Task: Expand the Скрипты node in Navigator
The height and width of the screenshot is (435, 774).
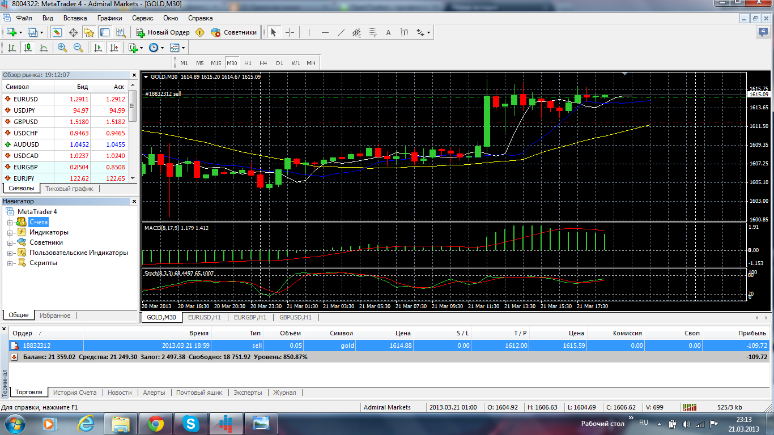Action: click(10, 263)
